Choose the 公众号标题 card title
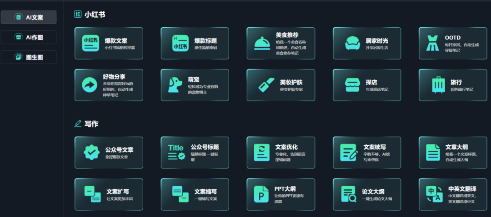 coord(205,147)
